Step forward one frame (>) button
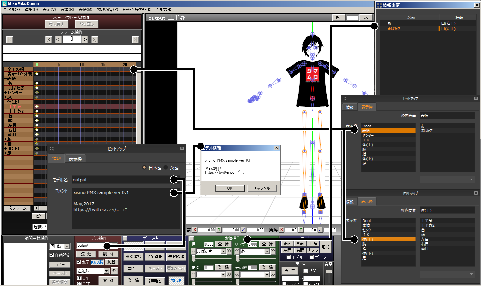 (x=85, y=40)
